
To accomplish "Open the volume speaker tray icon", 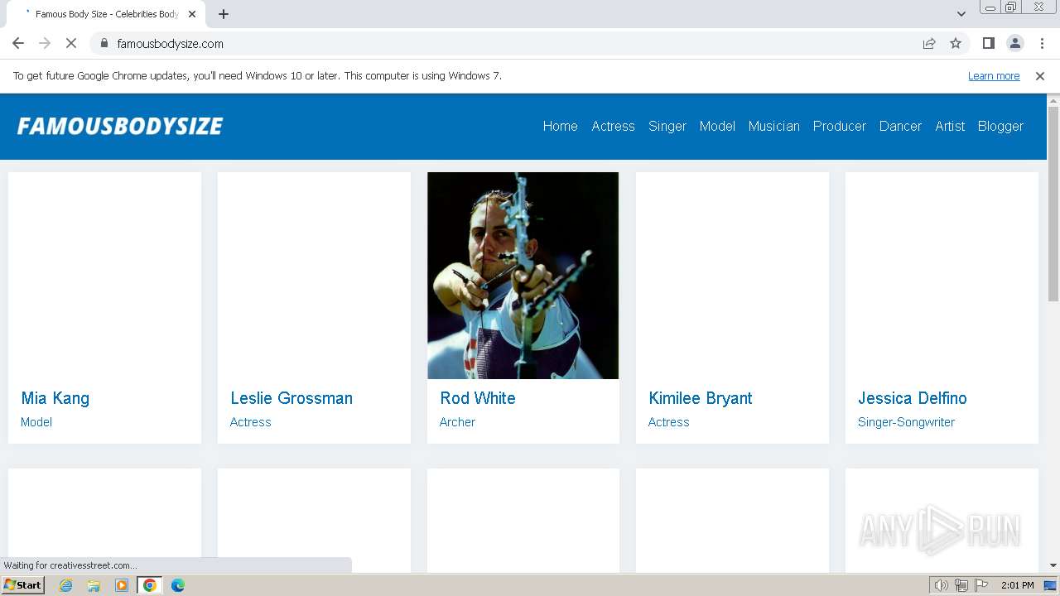I will point(941,585).
